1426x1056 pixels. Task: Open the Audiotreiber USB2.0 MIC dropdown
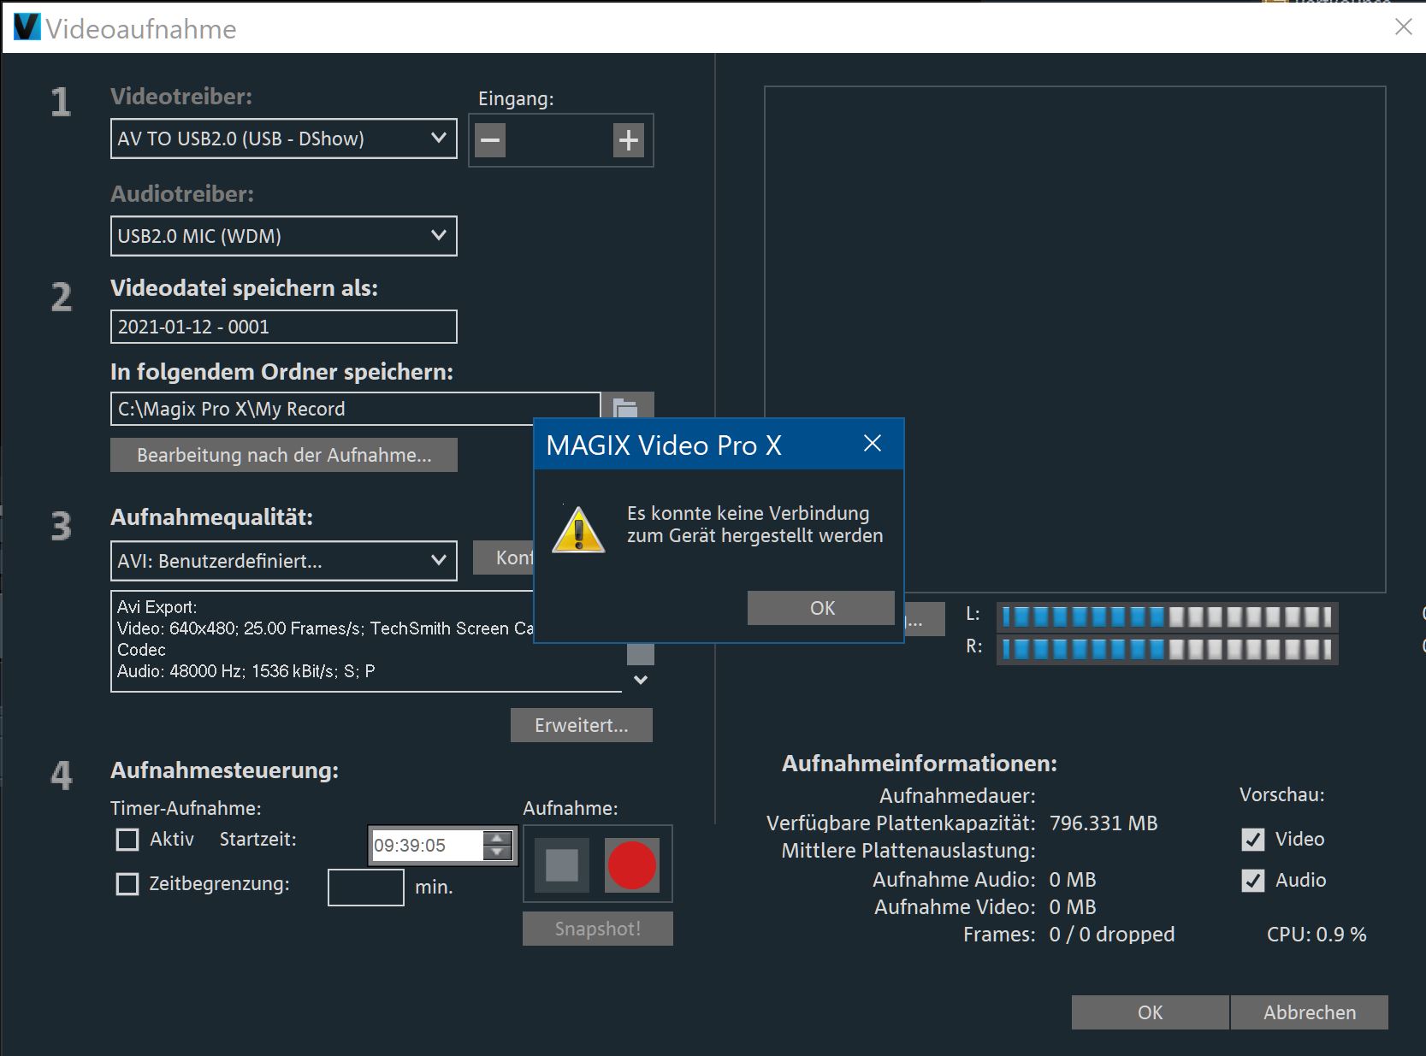(x=283, y=236)
